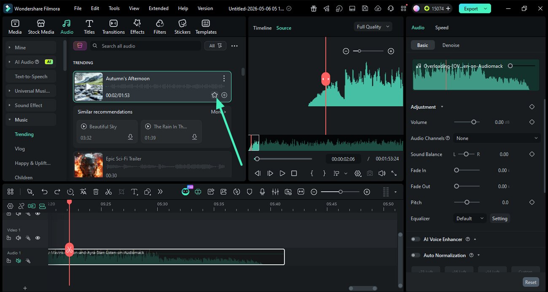The height and width of the screenshot is (292, 548).
Task: Toggle Volume keyframe diamond
Action: point(532,122)
